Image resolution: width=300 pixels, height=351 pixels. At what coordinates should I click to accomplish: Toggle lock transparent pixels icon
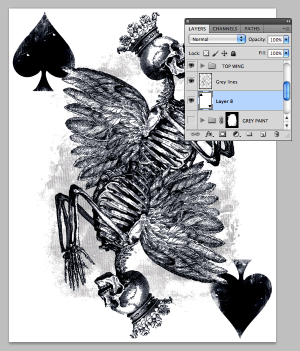tap(206, 53)
